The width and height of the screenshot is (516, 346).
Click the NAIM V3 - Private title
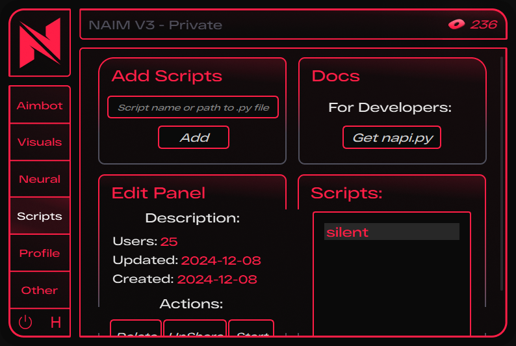coord(155,25)
